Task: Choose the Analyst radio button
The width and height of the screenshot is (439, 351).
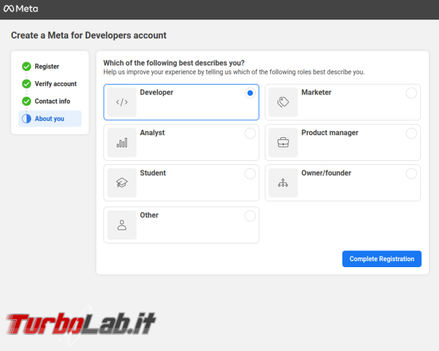Action: coord(250,133)
